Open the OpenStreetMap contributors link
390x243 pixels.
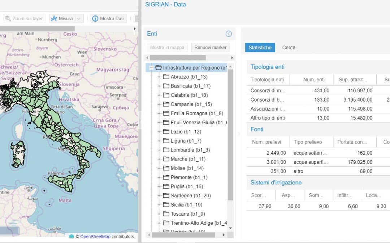95,237
